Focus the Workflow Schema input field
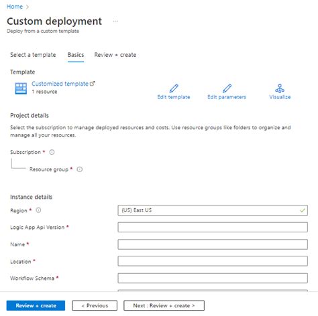The height and width of the screenshot is (316, 318). [x=213, y=278]
